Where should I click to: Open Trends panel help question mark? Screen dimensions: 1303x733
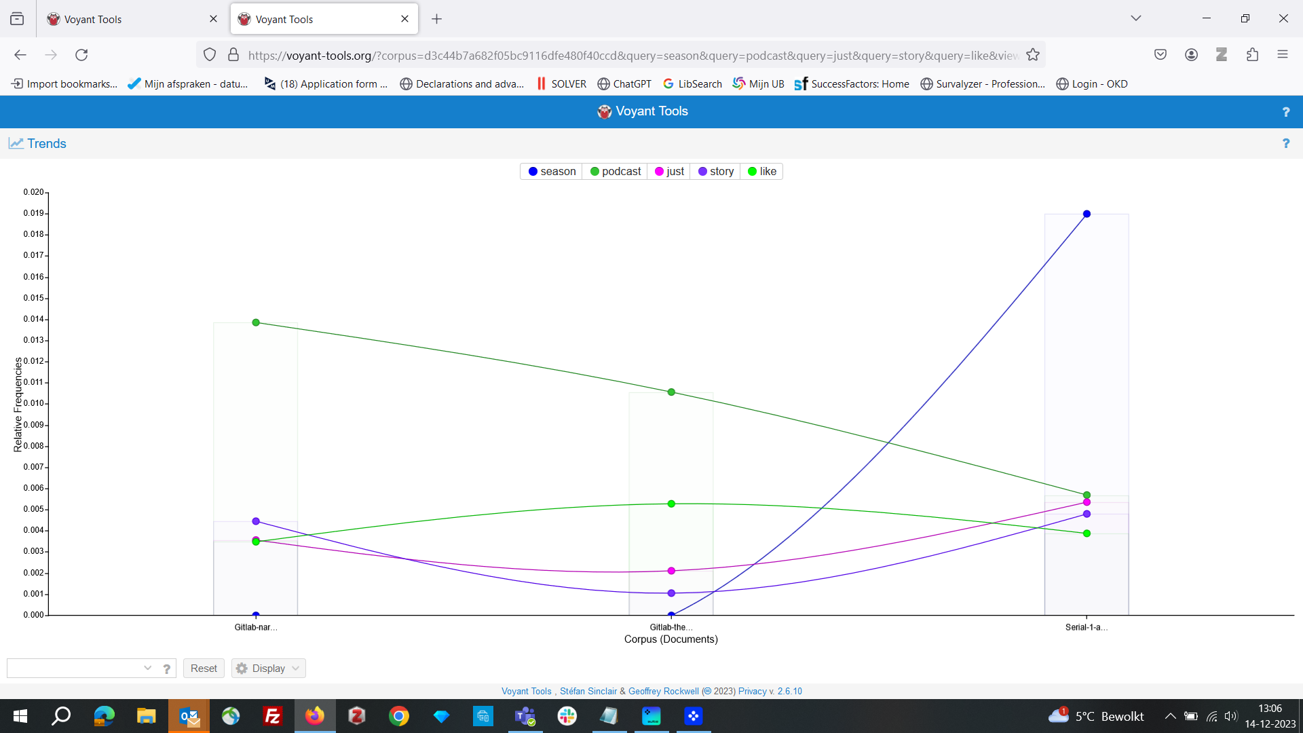(1285, 143)
